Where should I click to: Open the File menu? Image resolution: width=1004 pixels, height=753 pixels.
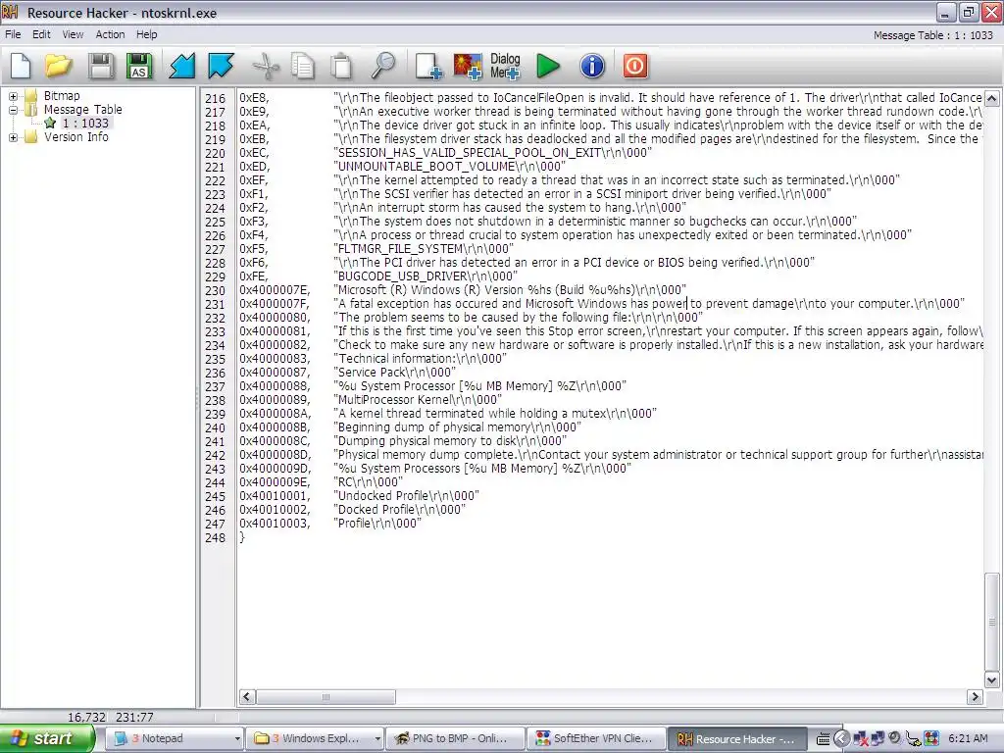click(x=13, y=34)
